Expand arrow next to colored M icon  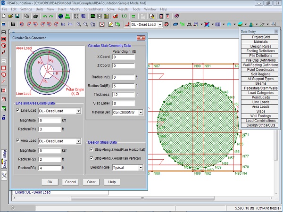(x=201, y=24)
